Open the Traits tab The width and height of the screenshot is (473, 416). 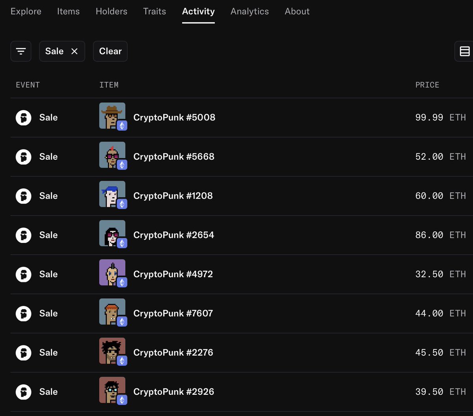point(155,11)
